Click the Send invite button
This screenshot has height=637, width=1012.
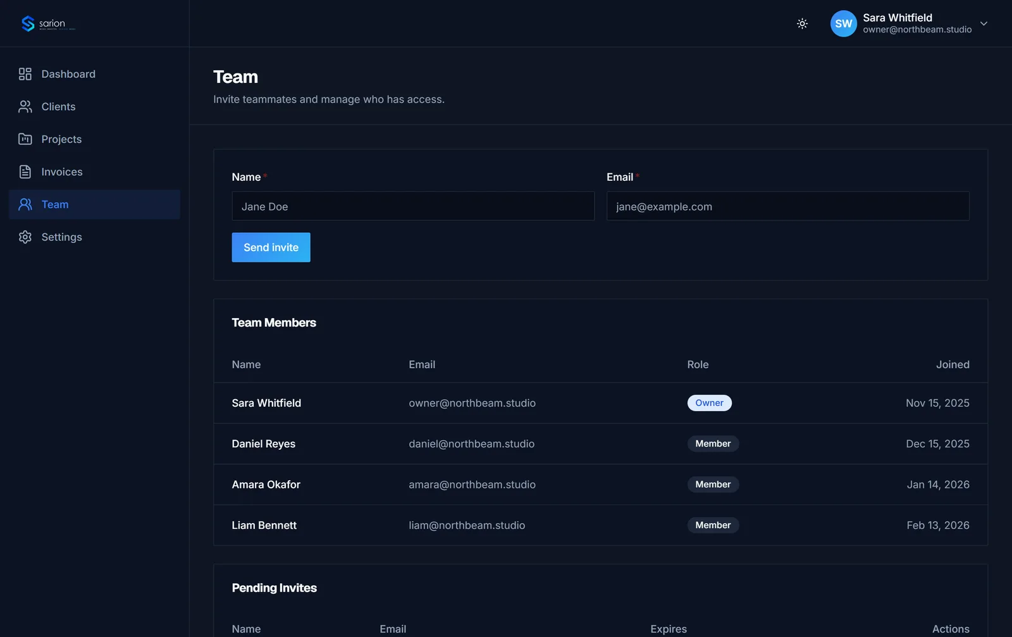pyautogui.click(x=271, y=247)
